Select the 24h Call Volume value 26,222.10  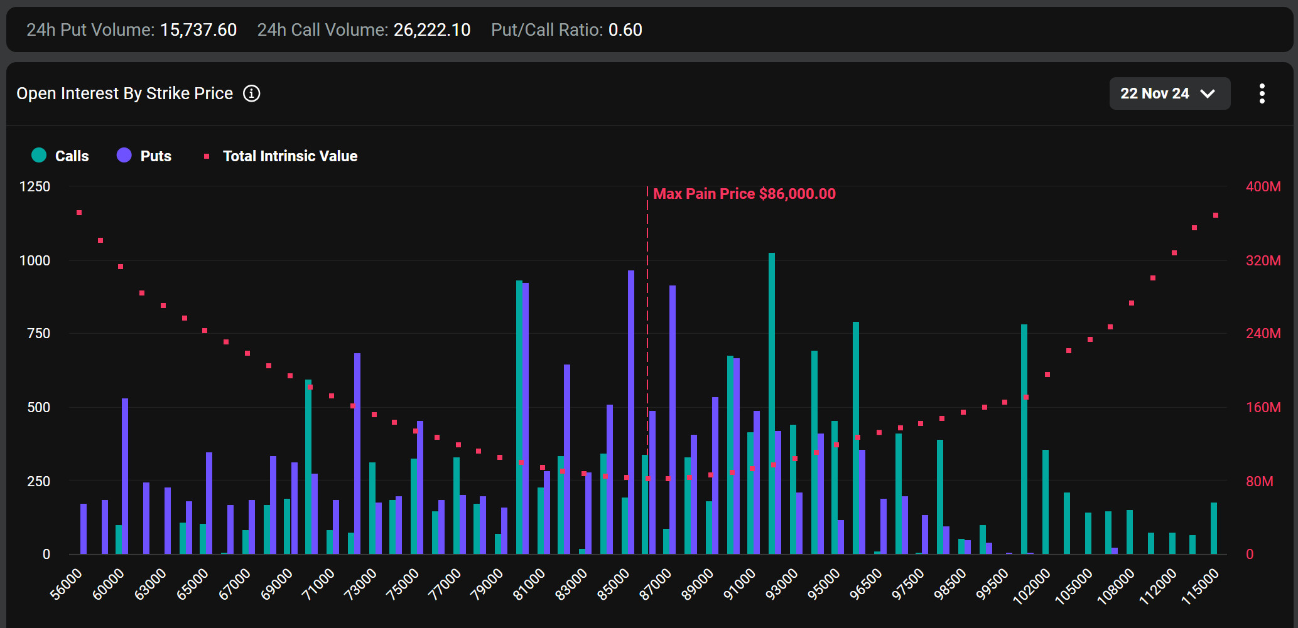(432, 29)
